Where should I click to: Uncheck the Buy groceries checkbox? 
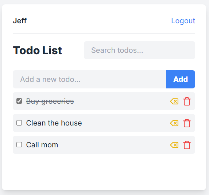[19, 101]
